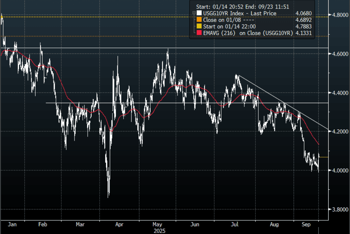350x234 pixels.
Task: Click the white USGG10YR Last Price swatch
Action: point(198,13)
